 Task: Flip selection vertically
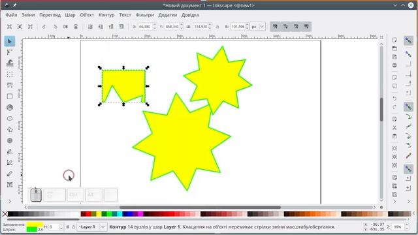pos(76,26)
